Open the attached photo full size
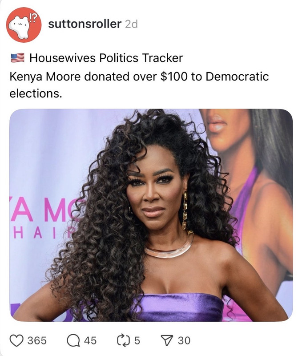This screenshot has height=356, width=298. click(x=151, y=215)
